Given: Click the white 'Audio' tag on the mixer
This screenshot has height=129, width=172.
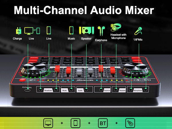Looking at the screenshot, I should 80,90.
